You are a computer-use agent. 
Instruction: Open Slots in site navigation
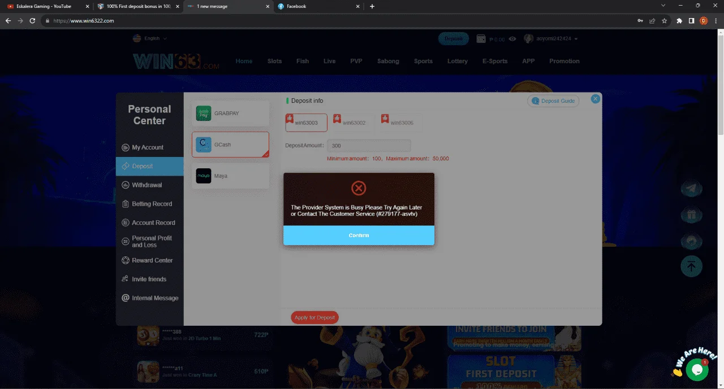pos(274,61)
